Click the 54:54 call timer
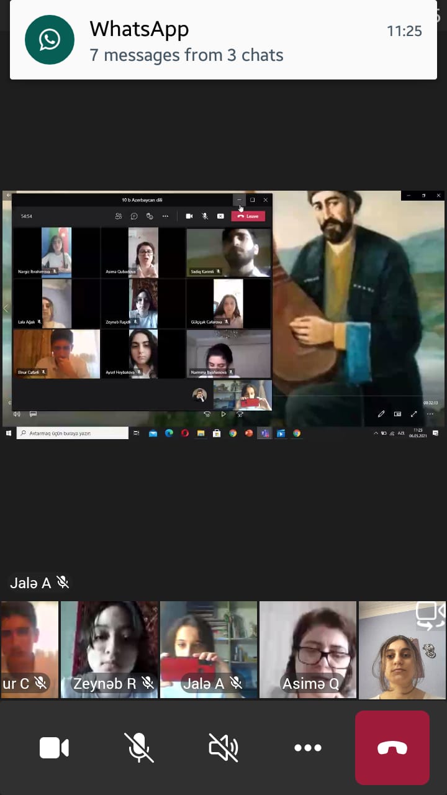The image size is (447, 795). (x=27, y=216)
